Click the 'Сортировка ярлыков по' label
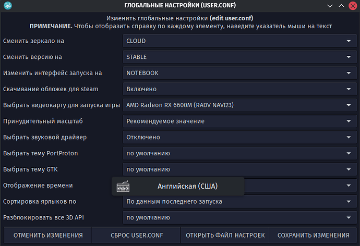 40,202
